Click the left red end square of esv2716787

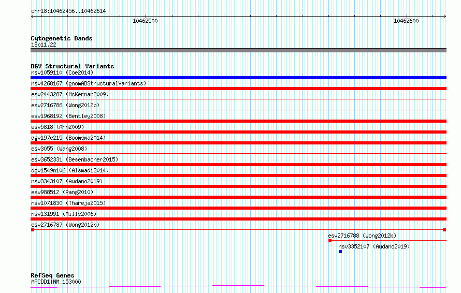coord(33,230)
